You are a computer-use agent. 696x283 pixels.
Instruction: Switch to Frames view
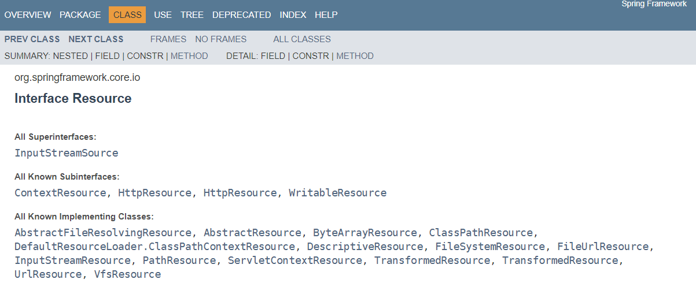pyautogui.click(x=168, y=39)
